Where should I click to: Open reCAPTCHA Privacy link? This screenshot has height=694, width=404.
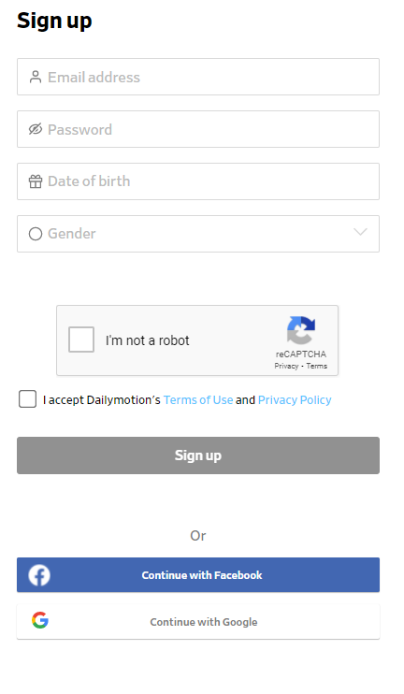pos(286,366)
